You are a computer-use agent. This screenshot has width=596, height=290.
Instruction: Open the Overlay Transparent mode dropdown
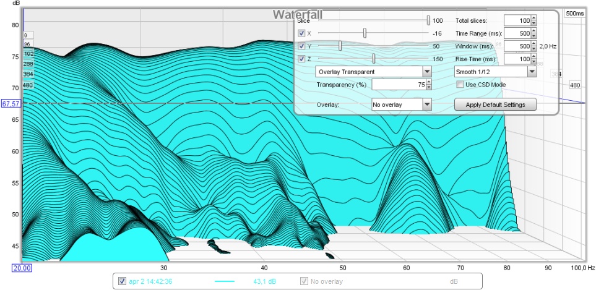pyautogui.click(x=426, y=72)
